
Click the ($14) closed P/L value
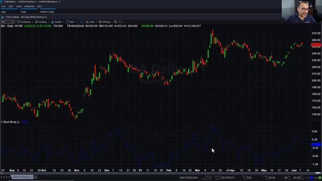click(272, 177)
